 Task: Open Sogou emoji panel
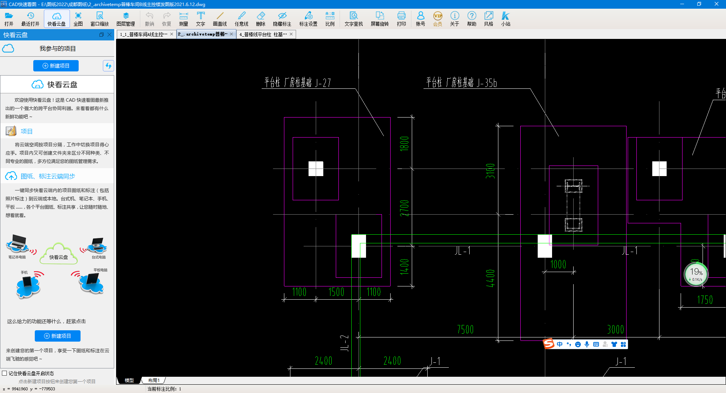(578, 344)
